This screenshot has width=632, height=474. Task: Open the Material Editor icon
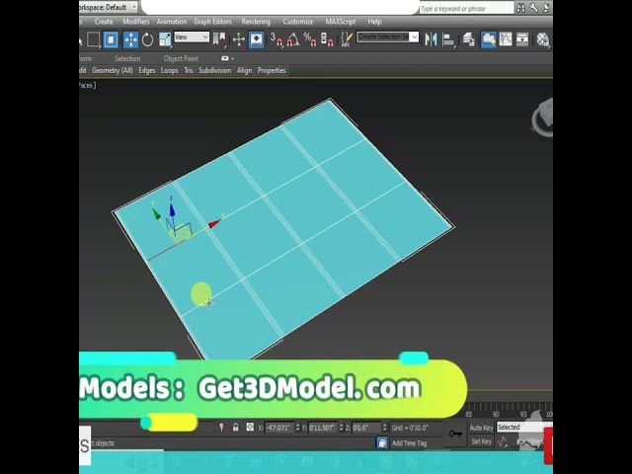point(542,39)
